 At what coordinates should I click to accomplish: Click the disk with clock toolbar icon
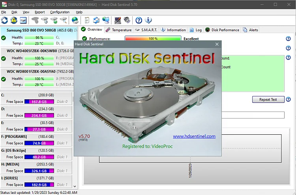point(45,20)
